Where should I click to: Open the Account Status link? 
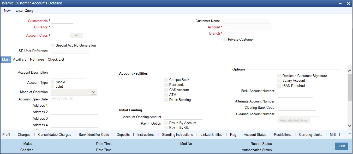[255, 134]
